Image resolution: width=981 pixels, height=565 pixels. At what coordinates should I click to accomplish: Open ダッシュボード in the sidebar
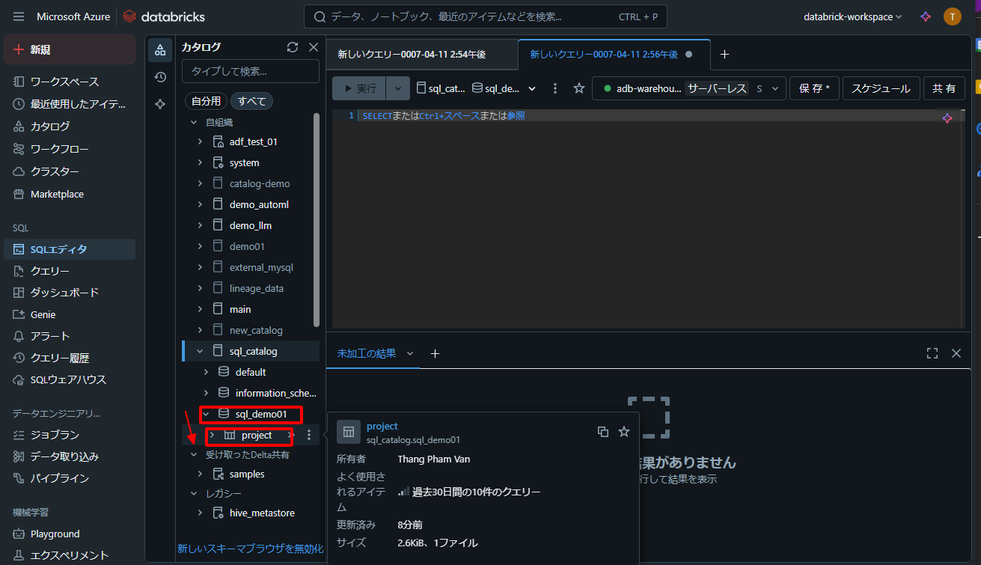click(x=64, y=293)
